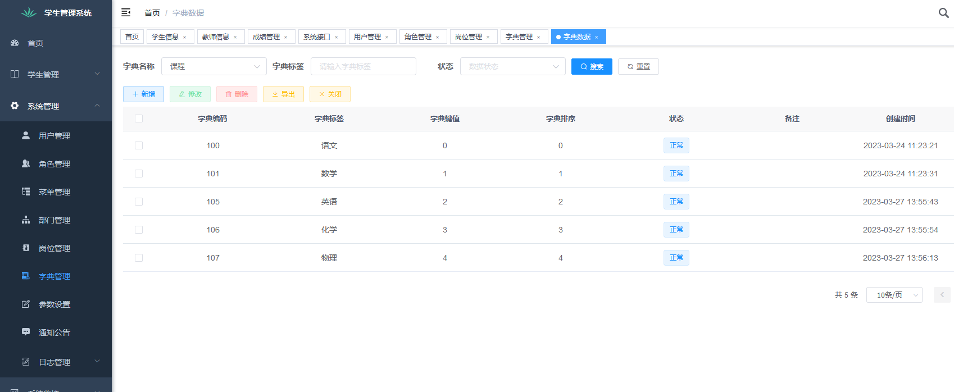Click the 共 5 条 total count text
The width and height of the screenshot is (954, 392).
(x=846, y=295)
